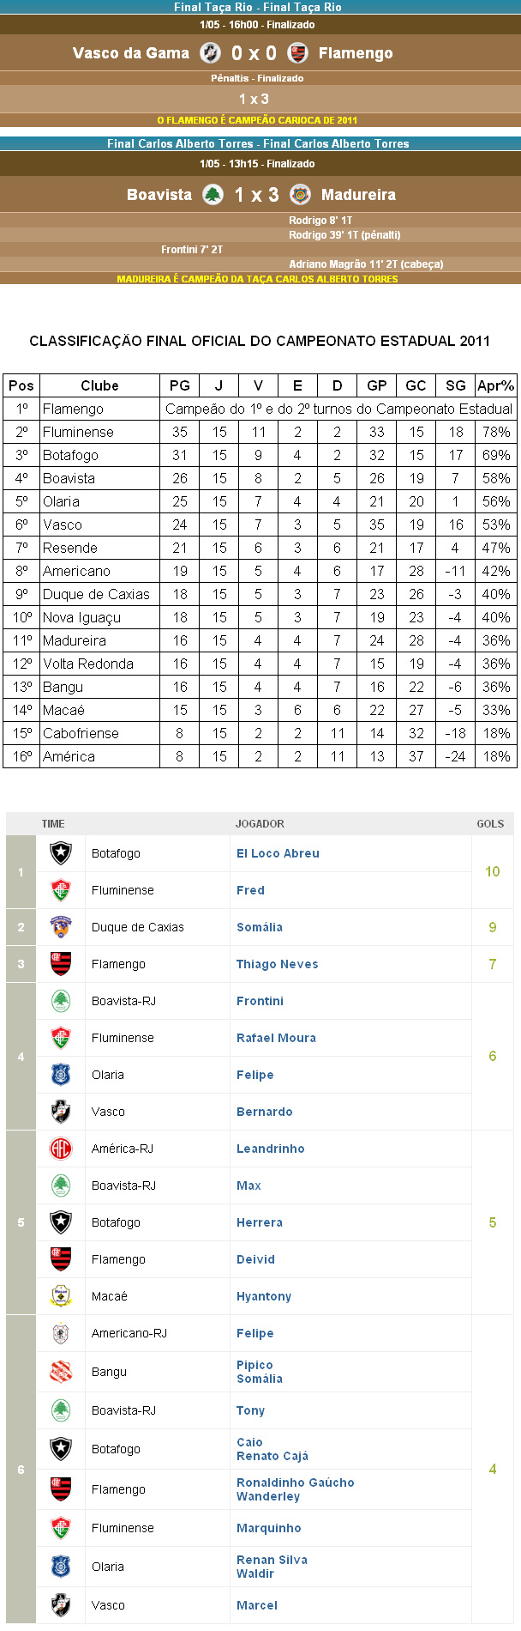
Task: Click the Flamengo crest in the Taça Rio final
Action: [298, 53]
